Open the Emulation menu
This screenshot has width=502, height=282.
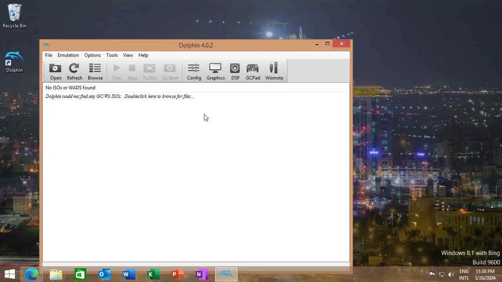[68, 55]
